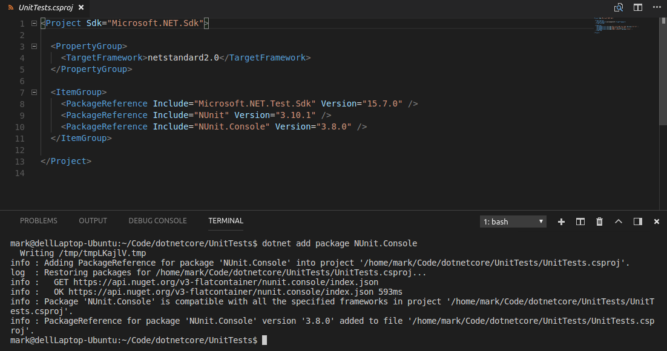Maximize the panel using the chevron-up toggle
Screen dimensions: 667x351
[618, 221]
